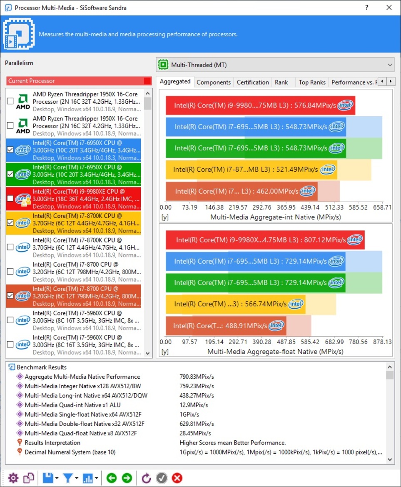Select the 462.00MPix/s orange bar
This screenshot has height=487, width=401.
tap(242, 191)
